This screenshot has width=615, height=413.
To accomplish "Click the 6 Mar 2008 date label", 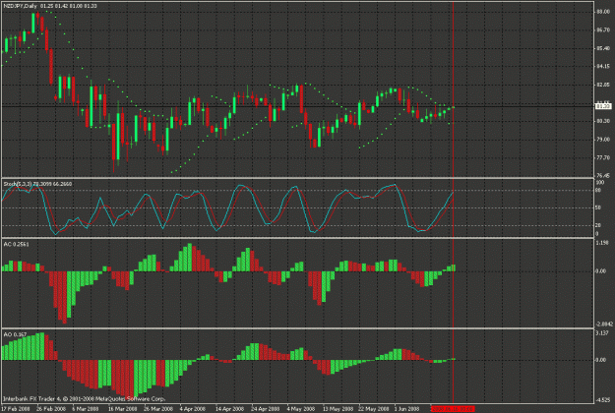I will click(x=85, y=409).
